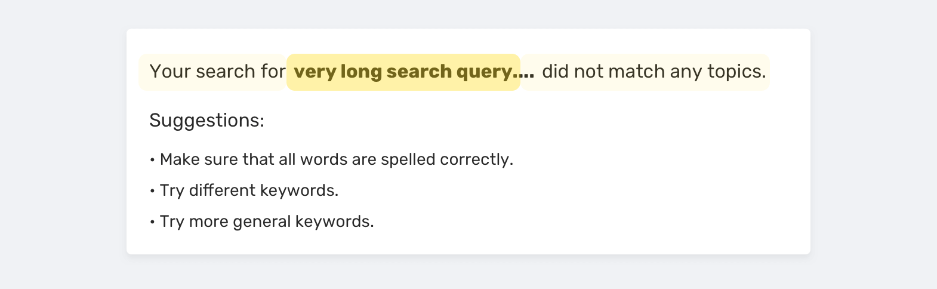Click the word "different" in the second suggestion
937x289 pixels.
pyautogui.click(x=223, y=190)
